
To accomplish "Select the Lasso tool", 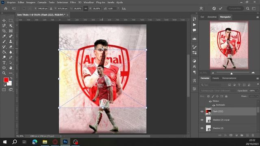I will tap(4, 26).
